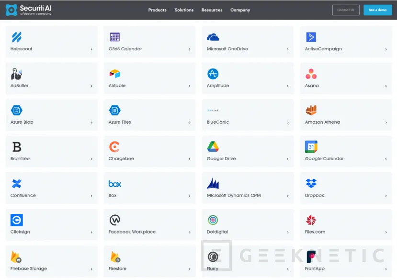Viewport: 397px width, 280px height.
Task: Open the BlueConic integration link
Action: (248, 115)
